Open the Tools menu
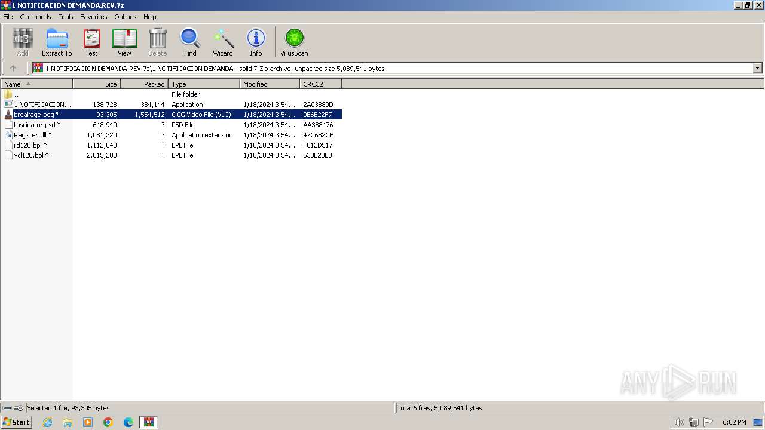 click(x=66, y=17)
